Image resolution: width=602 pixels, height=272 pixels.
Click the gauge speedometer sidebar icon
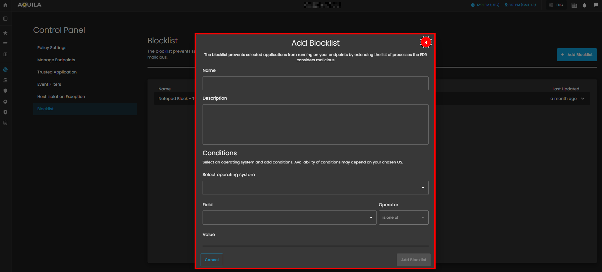click(x=5, y=102)
